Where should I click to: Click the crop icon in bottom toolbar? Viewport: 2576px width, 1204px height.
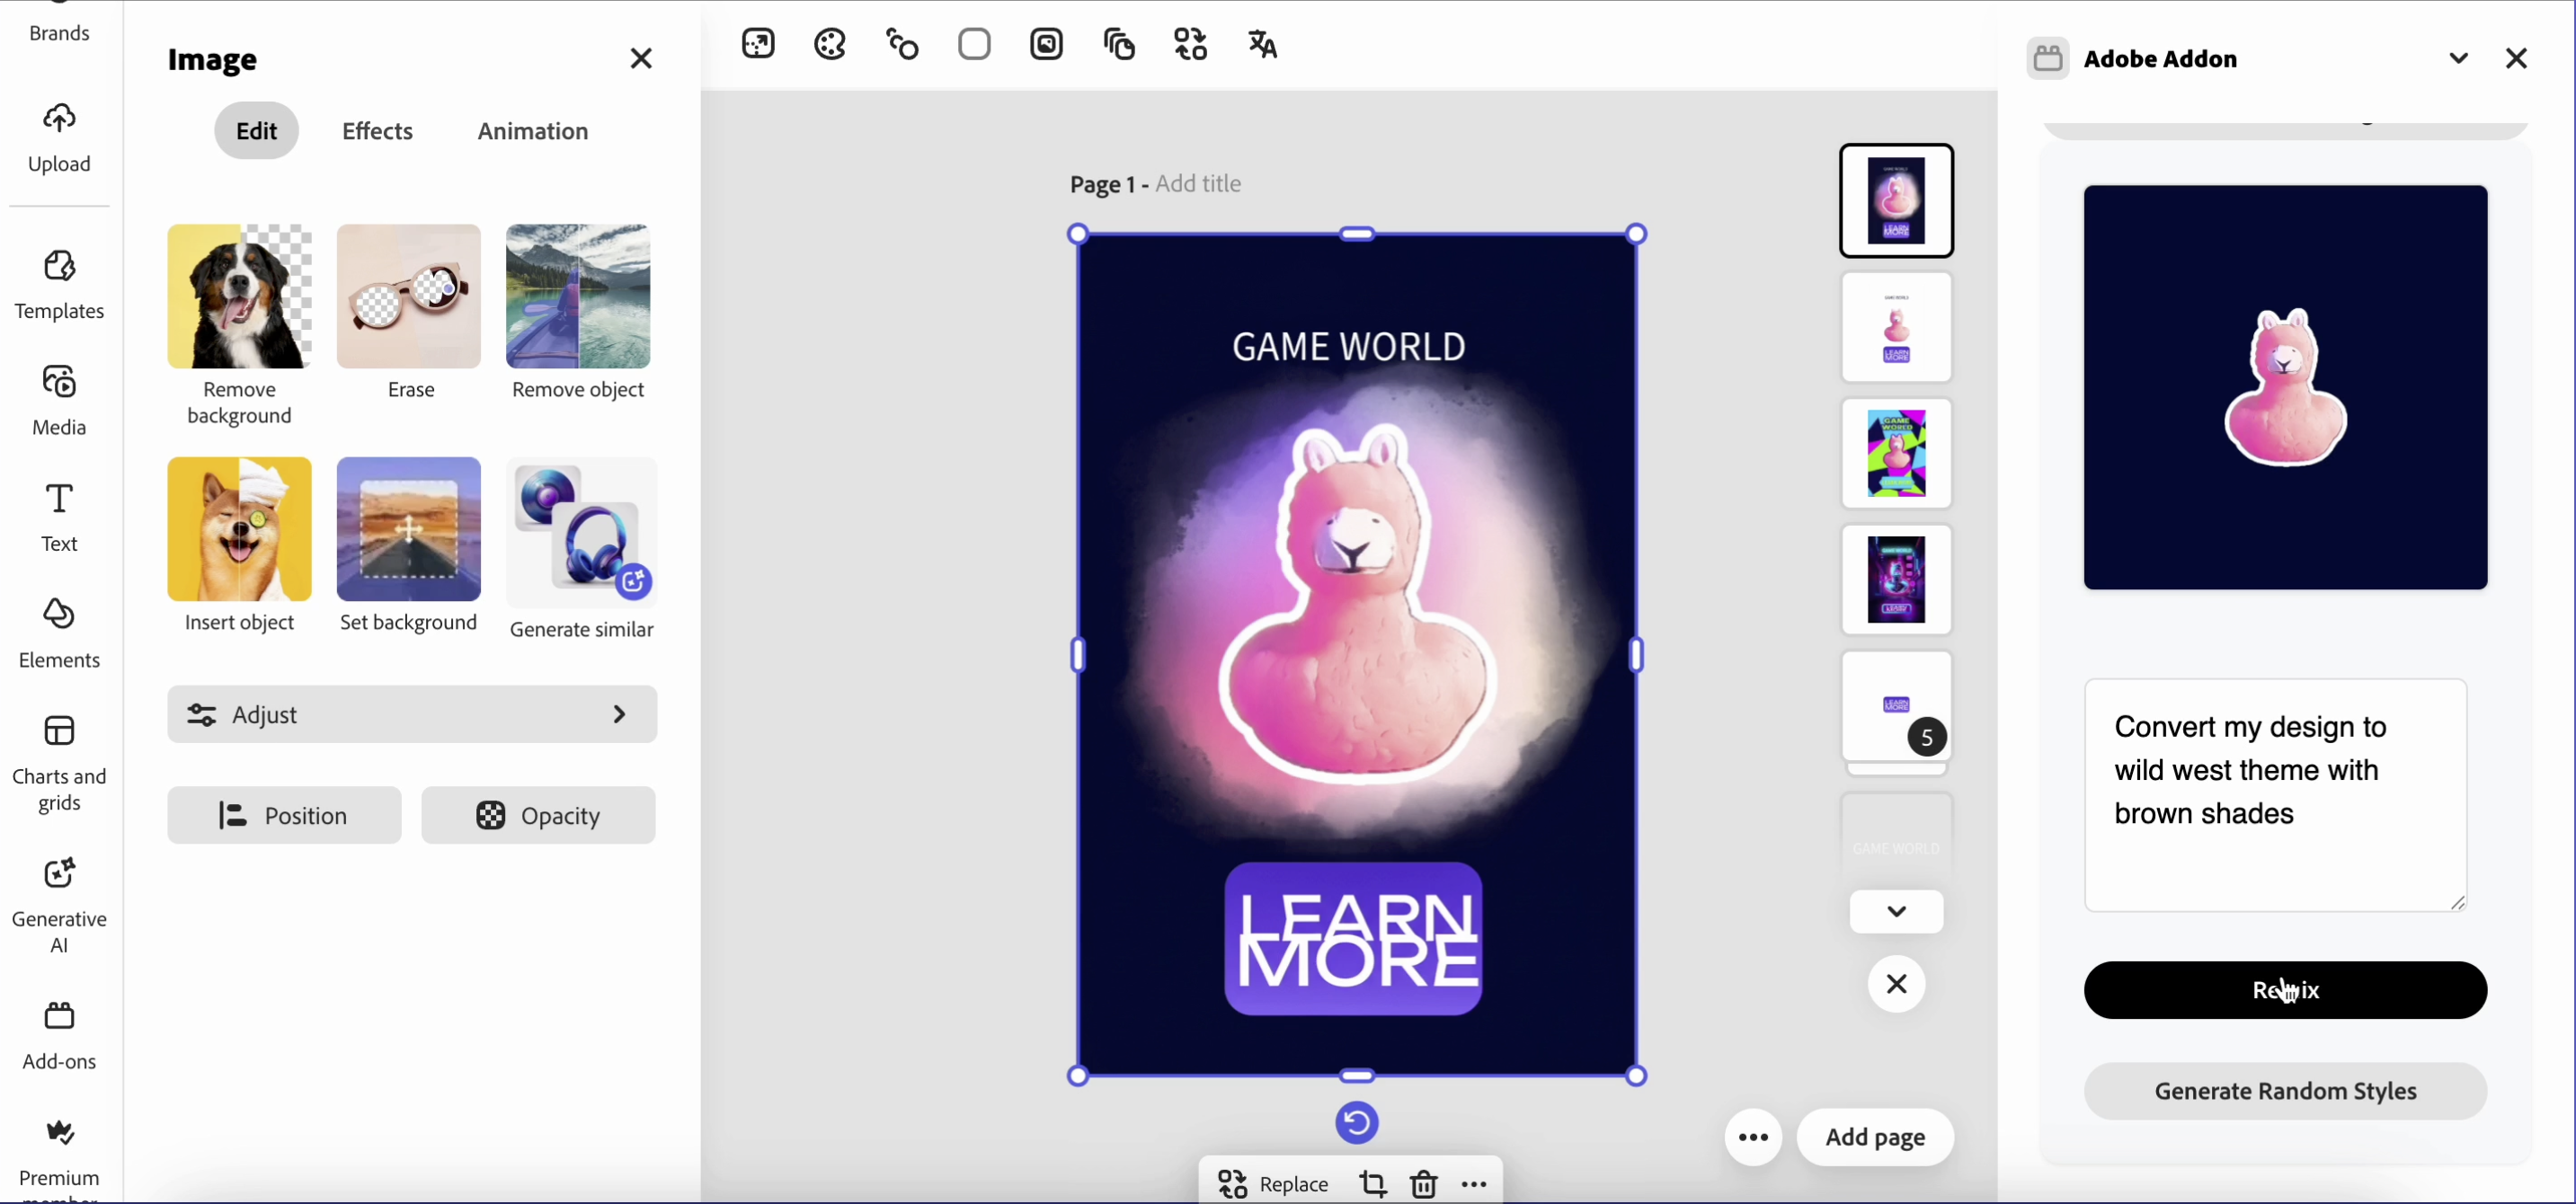coord(1373,1184)
